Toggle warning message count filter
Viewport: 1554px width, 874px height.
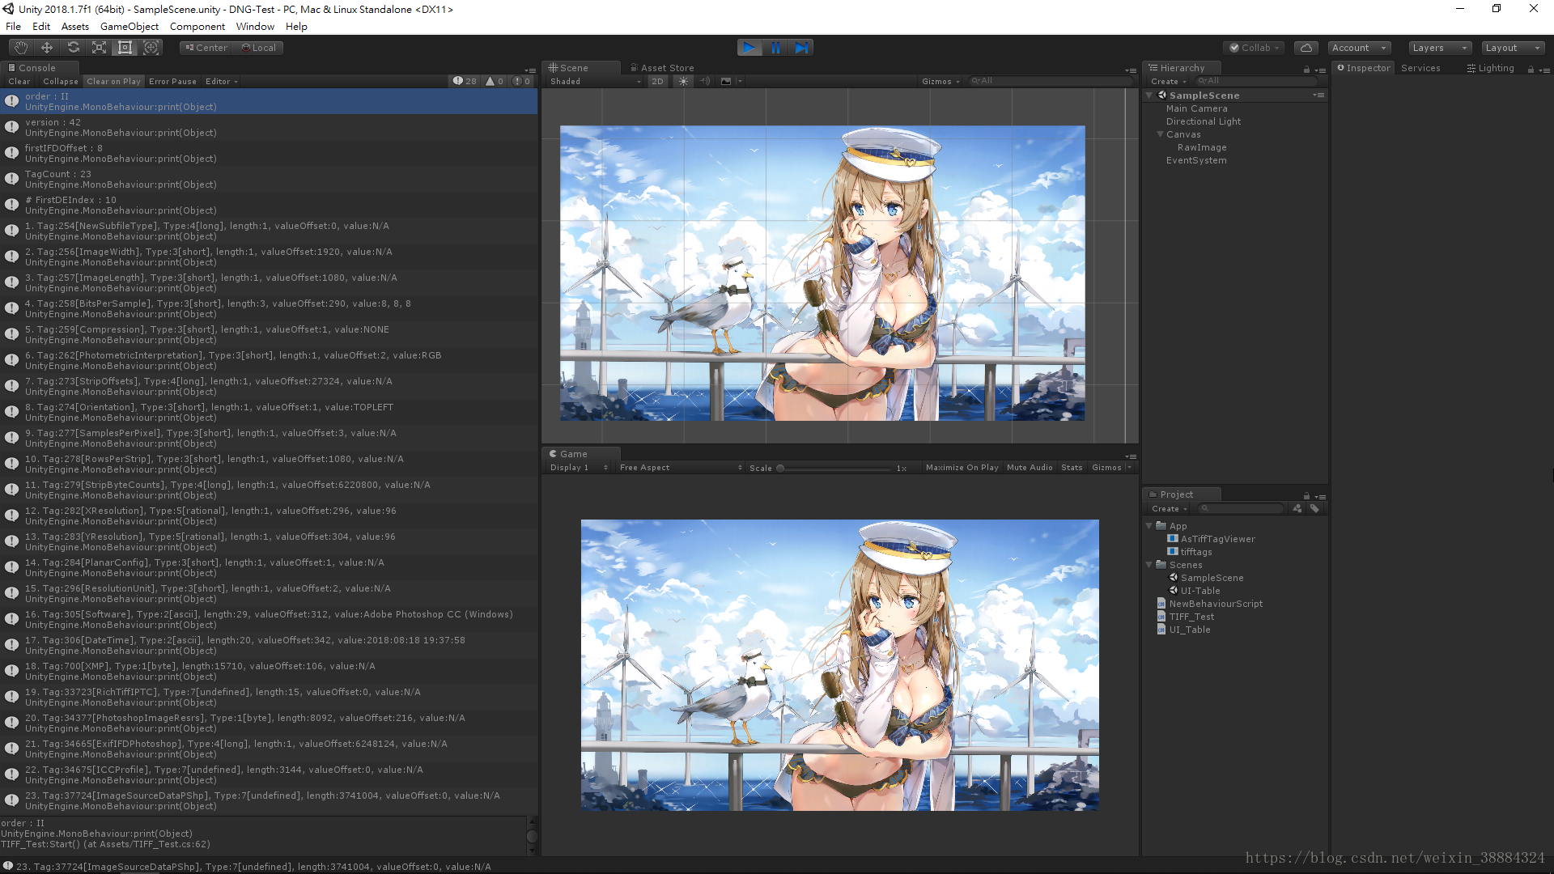(495, 82)
